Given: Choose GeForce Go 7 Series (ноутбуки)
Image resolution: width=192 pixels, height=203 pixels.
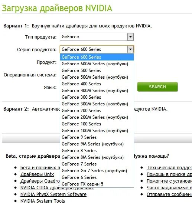Looking at the screenshot, I should (x=97, y=170).
